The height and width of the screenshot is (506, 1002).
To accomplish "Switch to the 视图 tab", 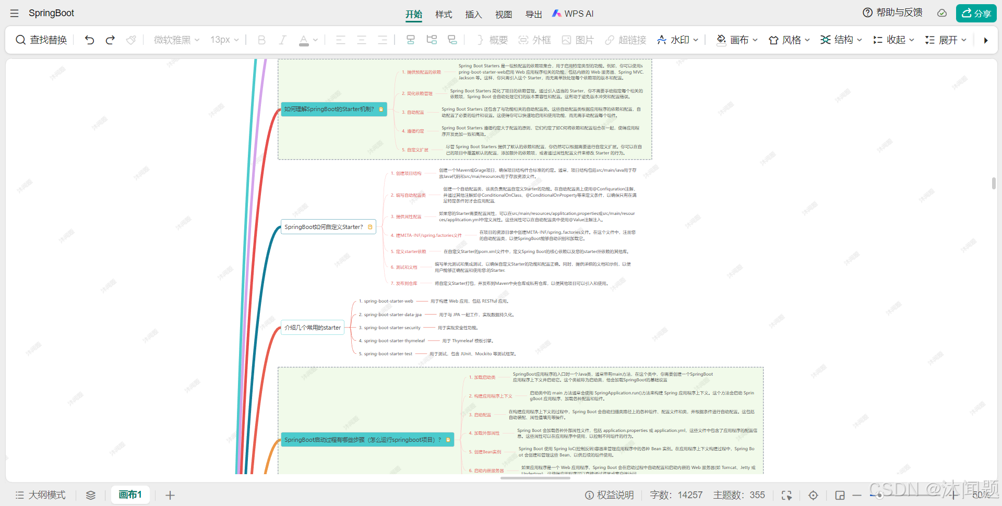I will [x=504, y=14].
